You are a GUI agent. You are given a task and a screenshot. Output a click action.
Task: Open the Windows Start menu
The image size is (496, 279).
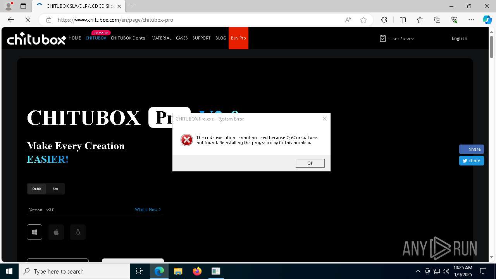point(9,271)
